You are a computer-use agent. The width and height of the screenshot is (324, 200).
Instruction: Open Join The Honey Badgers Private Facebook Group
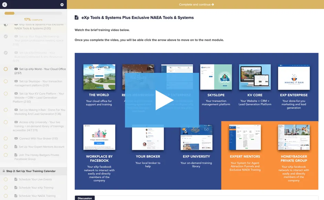pos(36,157)
